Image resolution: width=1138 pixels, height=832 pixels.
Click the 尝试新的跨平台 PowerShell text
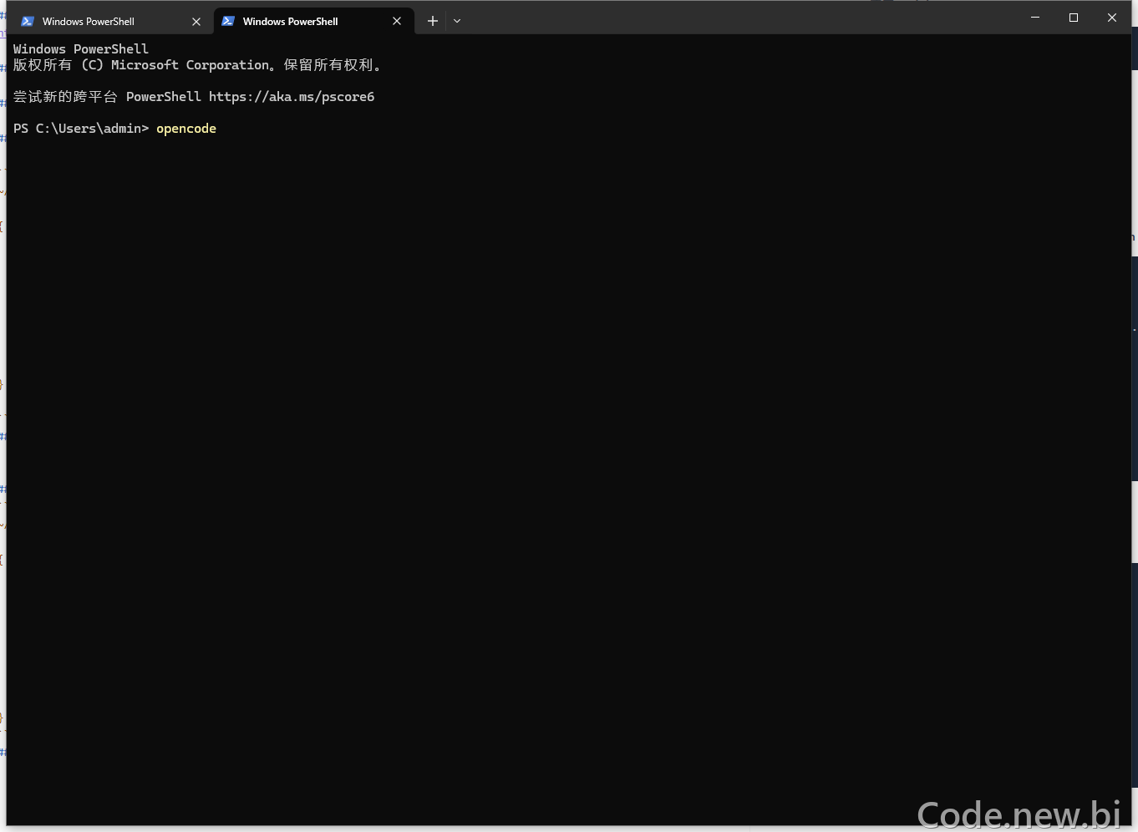(x=107, y=97)
